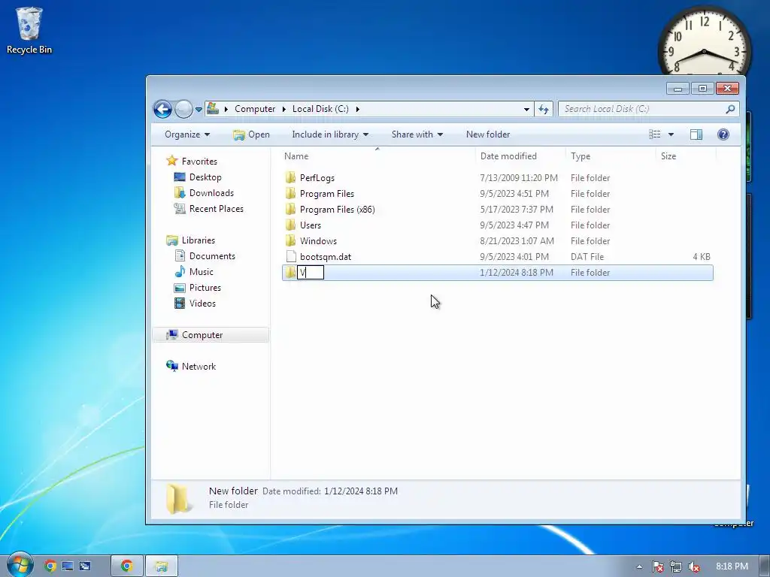Select Local Disk (C:) in the breadcrumb
The height and width of the screenshot is (577, 770).
click(x=320, y=109)
